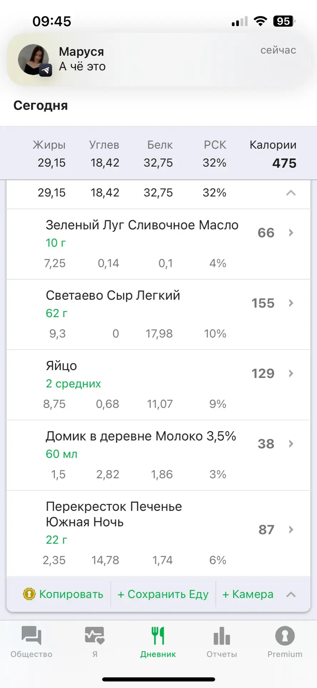
Task: Select the Дневник fork and knife icon
Action: [x=158, y=636]
